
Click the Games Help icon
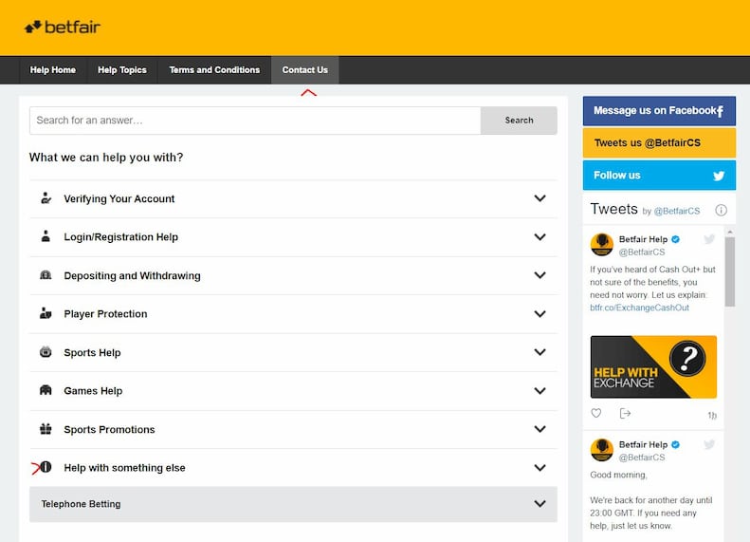(46, 390)
